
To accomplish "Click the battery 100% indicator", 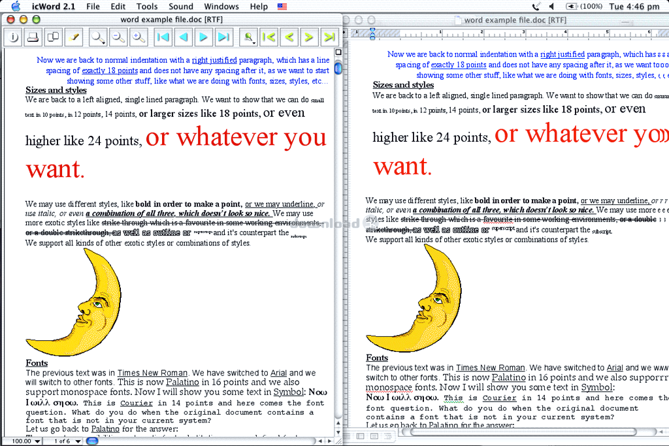I will pyautogui.click(x=584, y=7).
